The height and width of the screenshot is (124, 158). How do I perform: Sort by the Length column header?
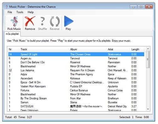[x=137, y=49]
